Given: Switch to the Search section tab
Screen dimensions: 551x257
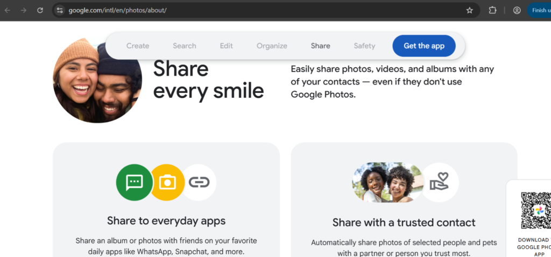Looking at the screenshot, I should tap(185, 46).
